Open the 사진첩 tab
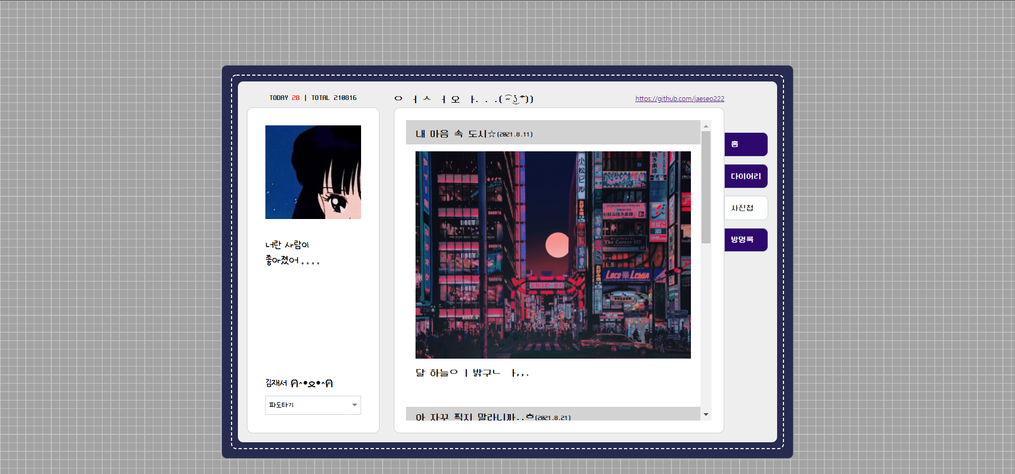Viewport: 1015px width, 474px height. (x=745, y=208)
